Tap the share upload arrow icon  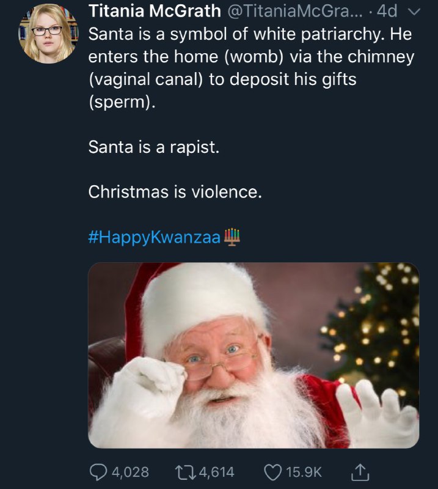tap(361, 471)
